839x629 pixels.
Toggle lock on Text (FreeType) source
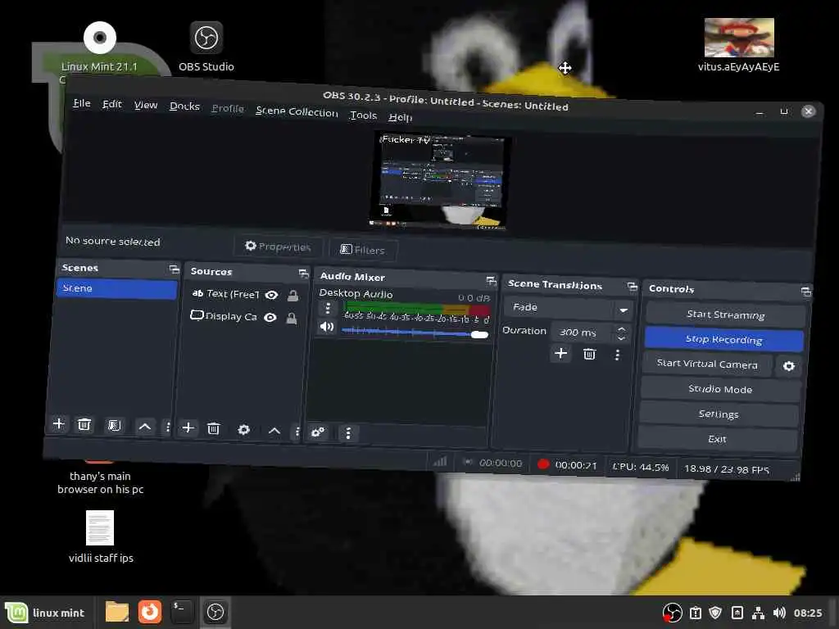click(x=293, y=296)
